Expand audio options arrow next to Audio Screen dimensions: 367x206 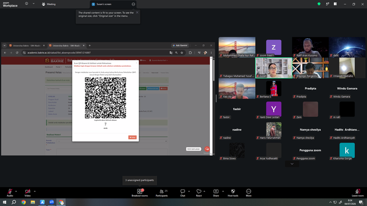click(x=16, y=191)
